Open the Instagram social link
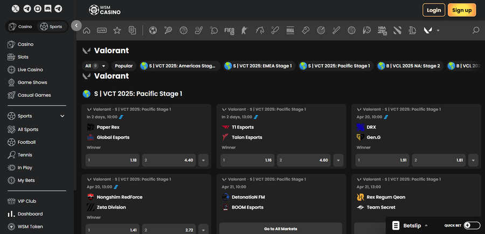Viewport: 485px width, 234px height. [37, 9]
